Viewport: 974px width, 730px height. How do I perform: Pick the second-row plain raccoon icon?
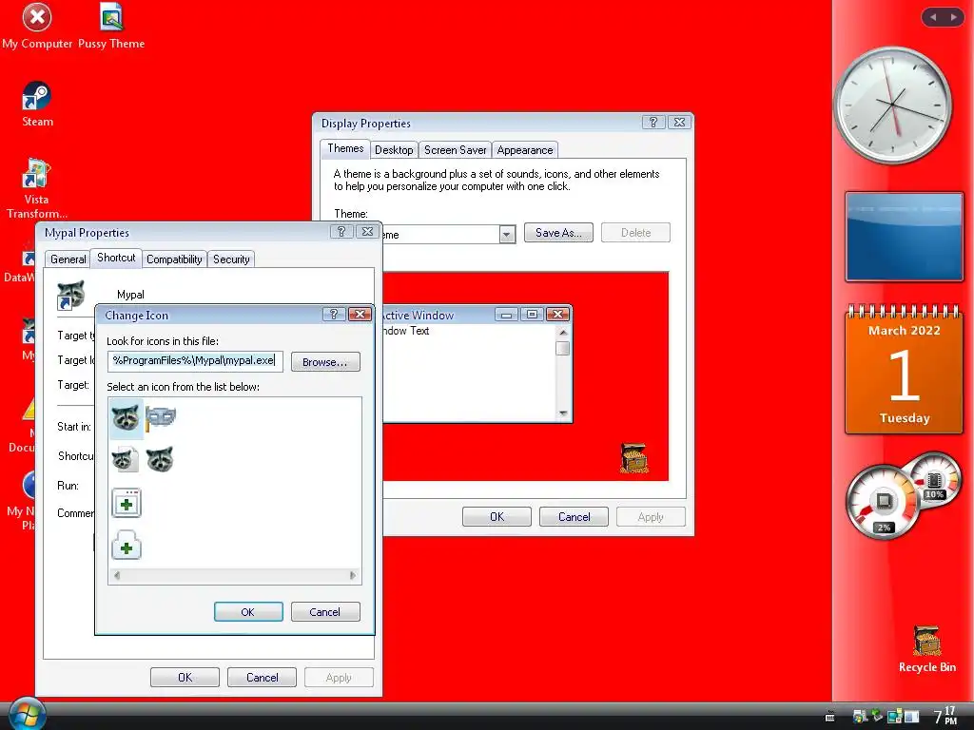(160, 460)
